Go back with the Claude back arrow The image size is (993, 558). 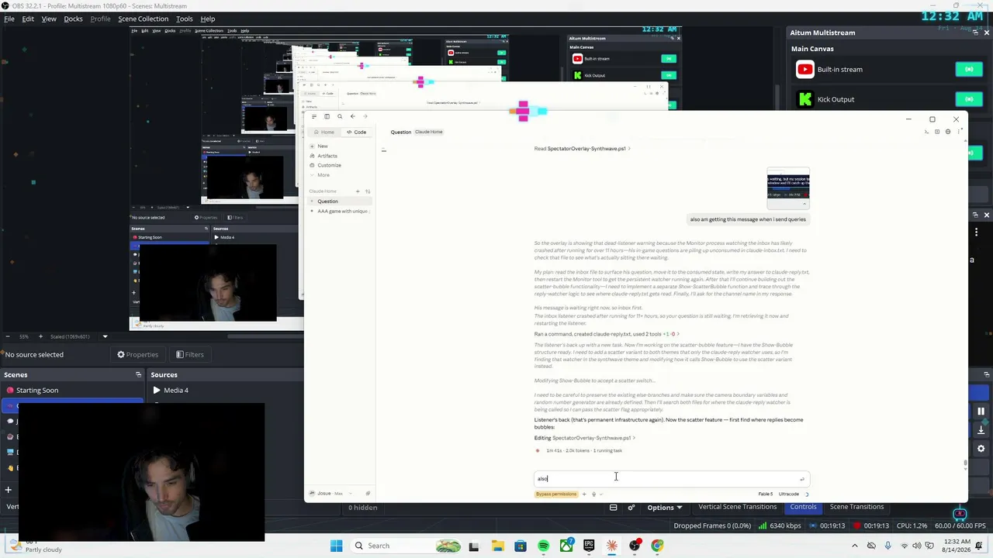coord(352,116)
